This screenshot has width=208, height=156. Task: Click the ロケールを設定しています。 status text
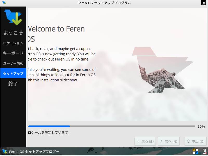pyautogui.click(x=49, y=133)
